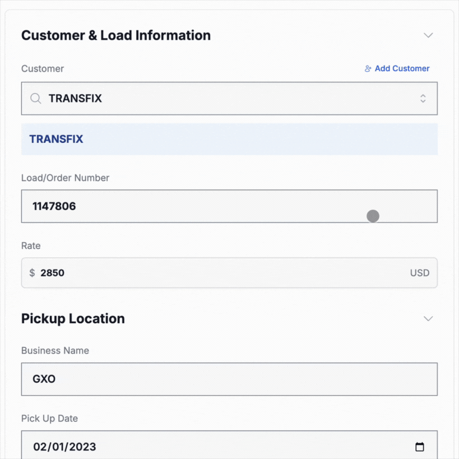This screenshot has height=459, width=459.
Task: Select the month segment of Pick Up Date
Action: [x=40, y=447]
